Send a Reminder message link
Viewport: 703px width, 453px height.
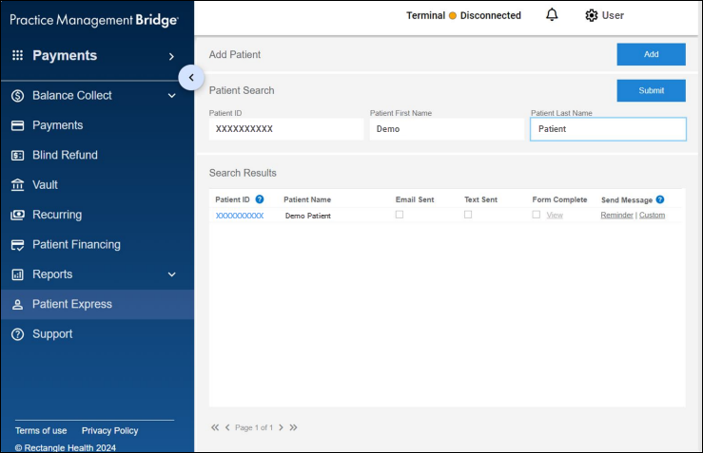coord(617,215)
